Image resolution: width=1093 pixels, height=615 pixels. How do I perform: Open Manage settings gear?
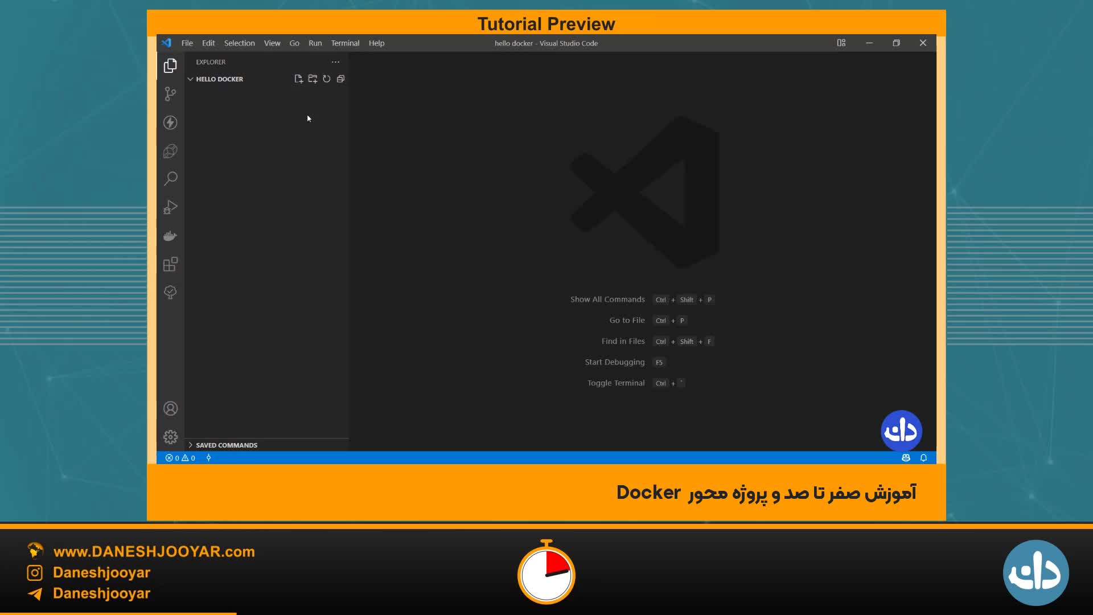pyautogui.click(x=170, y=437)
